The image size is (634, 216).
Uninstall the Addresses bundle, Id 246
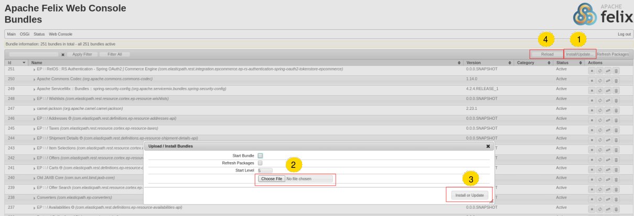coord(616,119)
